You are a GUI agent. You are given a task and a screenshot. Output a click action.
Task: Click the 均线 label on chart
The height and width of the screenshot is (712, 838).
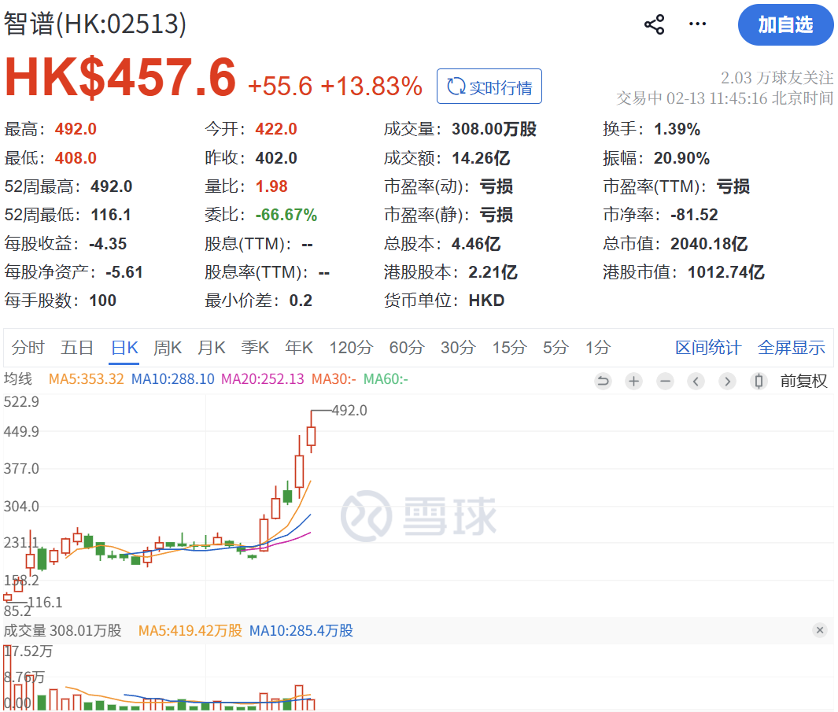coord(17,379)
